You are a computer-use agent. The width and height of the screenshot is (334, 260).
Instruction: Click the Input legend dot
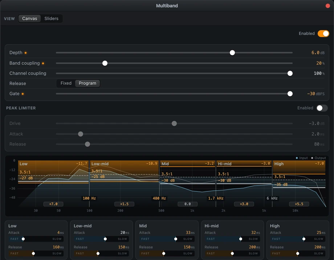[297, 158]
